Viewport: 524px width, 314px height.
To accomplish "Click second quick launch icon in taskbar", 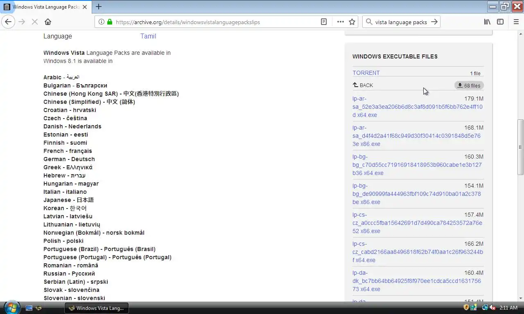I will pyautogui.click(x=38, y=308).
